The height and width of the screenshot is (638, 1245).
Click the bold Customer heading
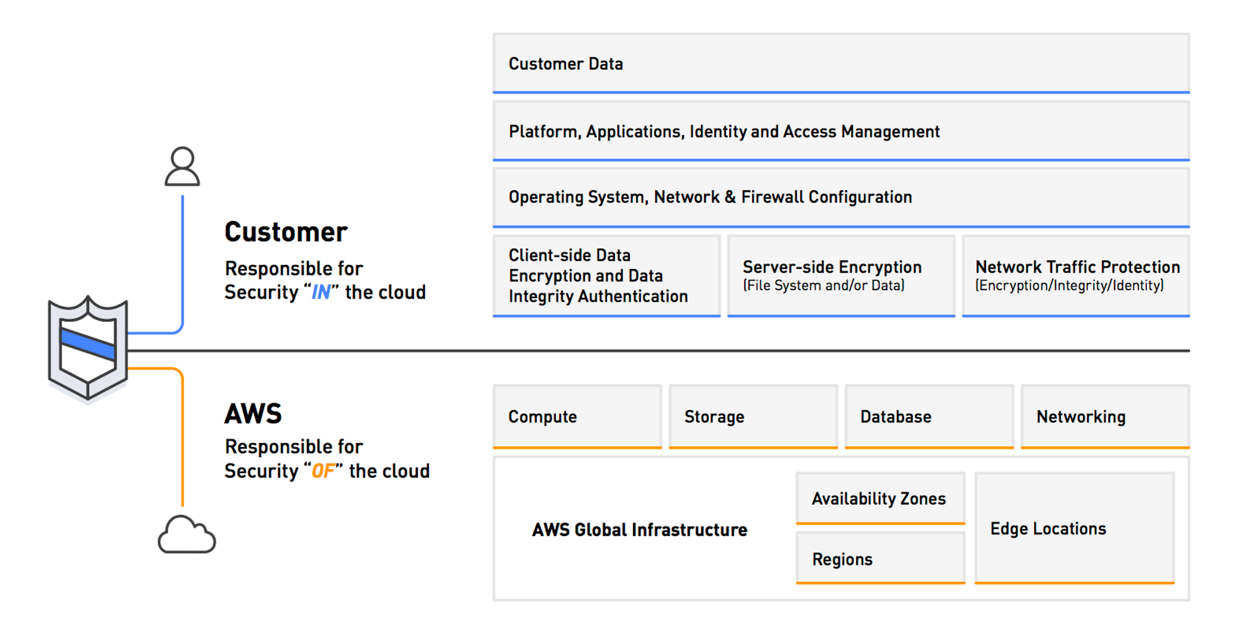pyautogui.click(x=286, y=232)
